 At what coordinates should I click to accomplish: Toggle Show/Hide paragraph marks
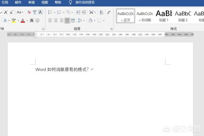[x=108, y=12]
